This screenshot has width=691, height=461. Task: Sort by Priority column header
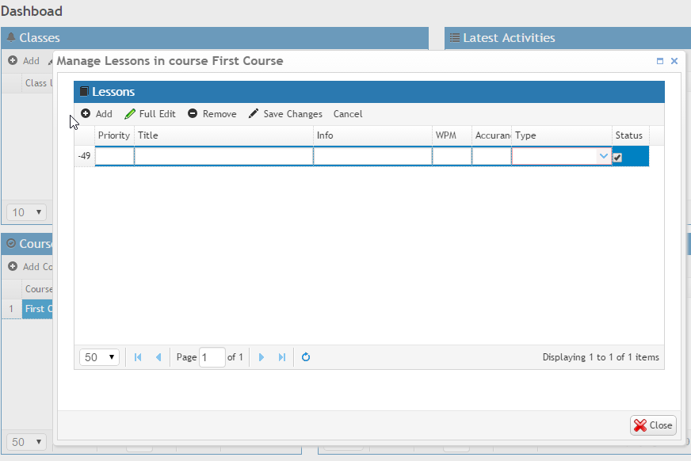(114, 135)
